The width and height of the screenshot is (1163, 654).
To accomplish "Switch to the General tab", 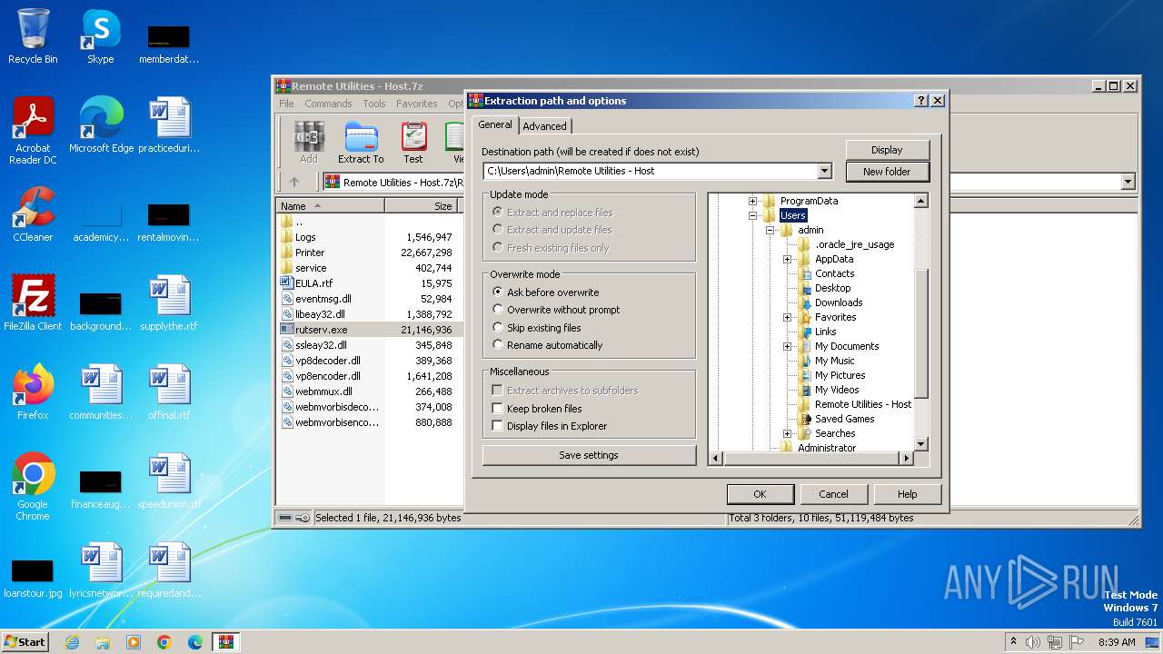I will point(495,124).
